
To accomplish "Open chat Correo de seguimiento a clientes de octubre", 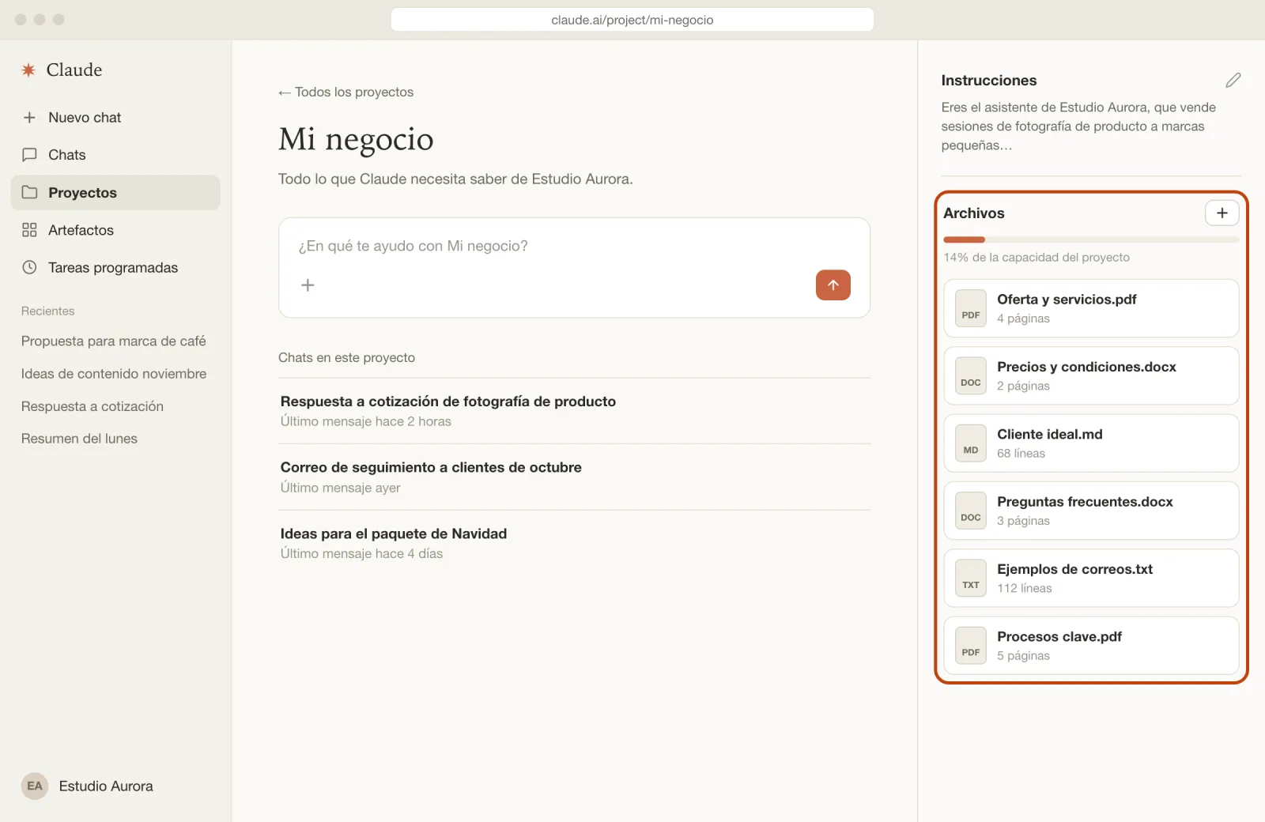I will coord(575,477).
